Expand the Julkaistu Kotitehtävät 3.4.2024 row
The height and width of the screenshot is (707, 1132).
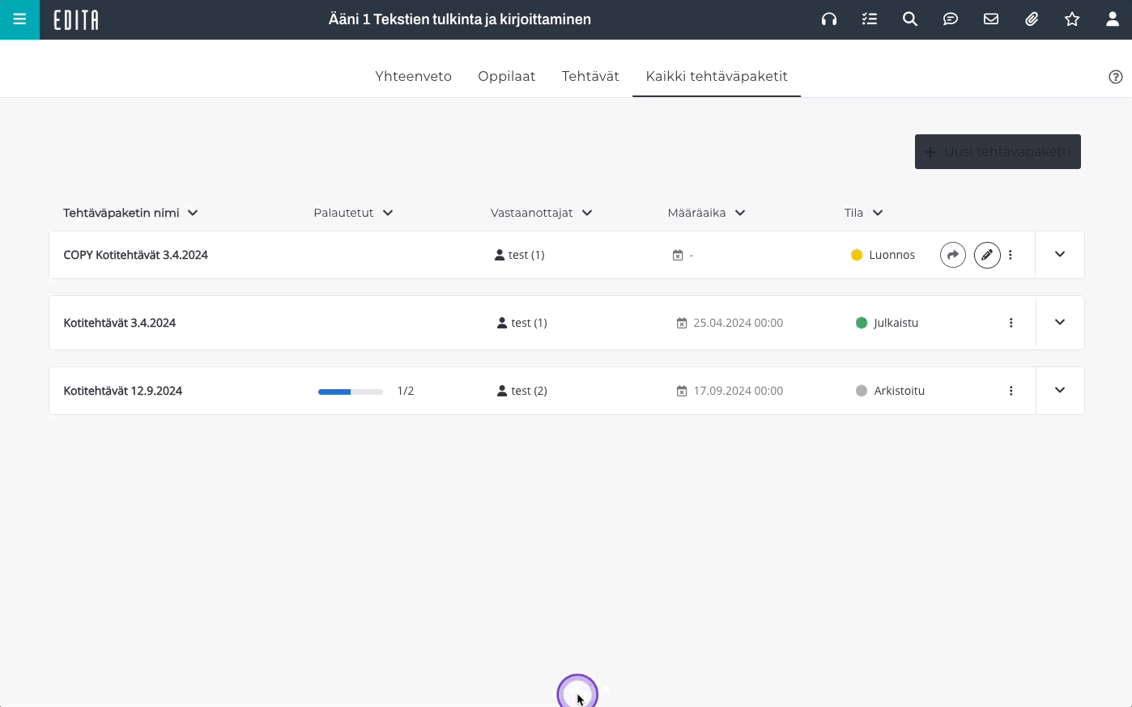(x=1060, y=323)
